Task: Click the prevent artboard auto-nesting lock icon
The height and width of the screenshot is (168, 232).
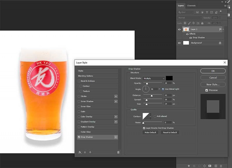Action: (198, 23)
